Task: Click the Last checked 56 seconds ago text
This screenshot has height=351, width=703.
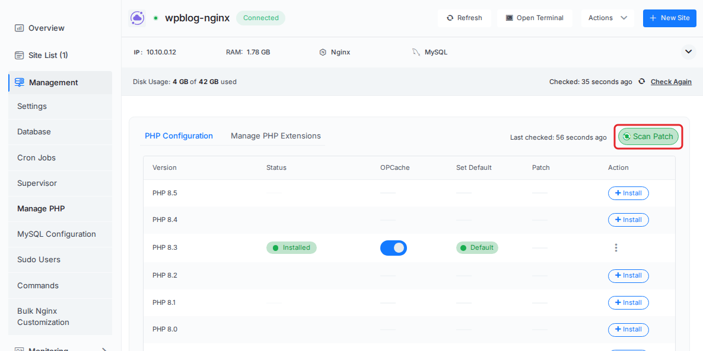Action: 558,137
